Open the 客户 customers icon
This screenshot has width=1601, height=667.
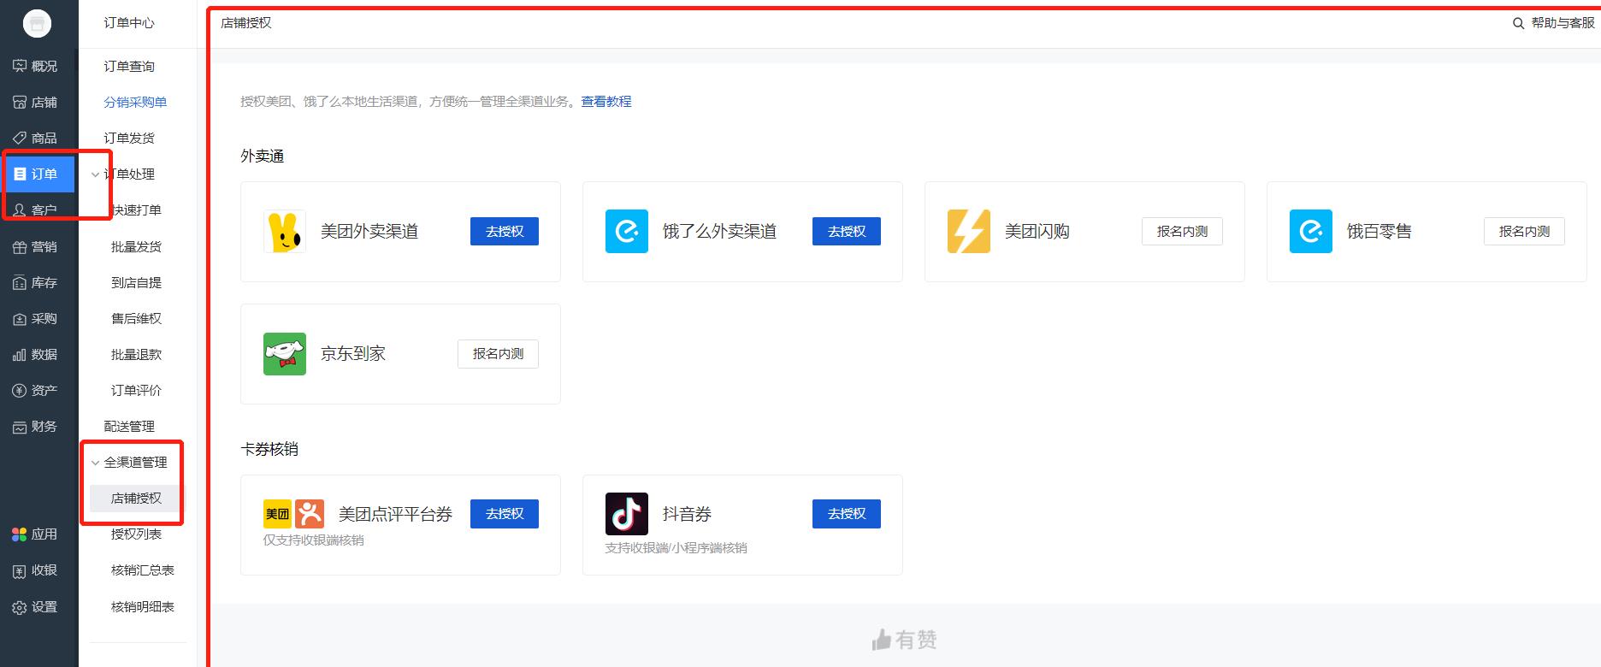coord(20,210)
